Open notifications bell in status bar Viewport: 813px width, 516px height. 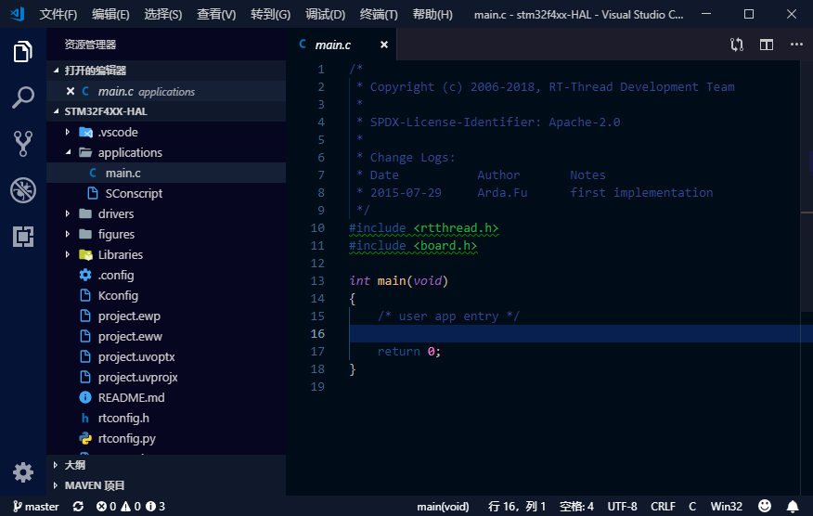793,506
